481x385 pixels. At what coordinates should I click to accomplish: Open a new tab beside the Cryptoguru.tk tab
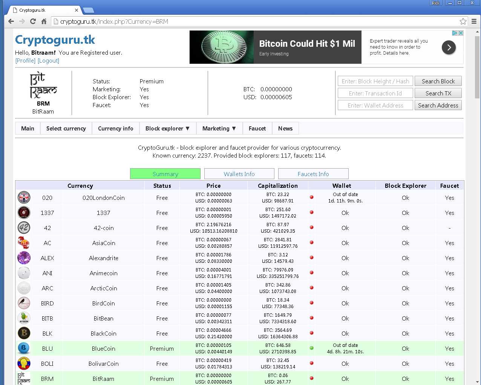coord(88,10)
